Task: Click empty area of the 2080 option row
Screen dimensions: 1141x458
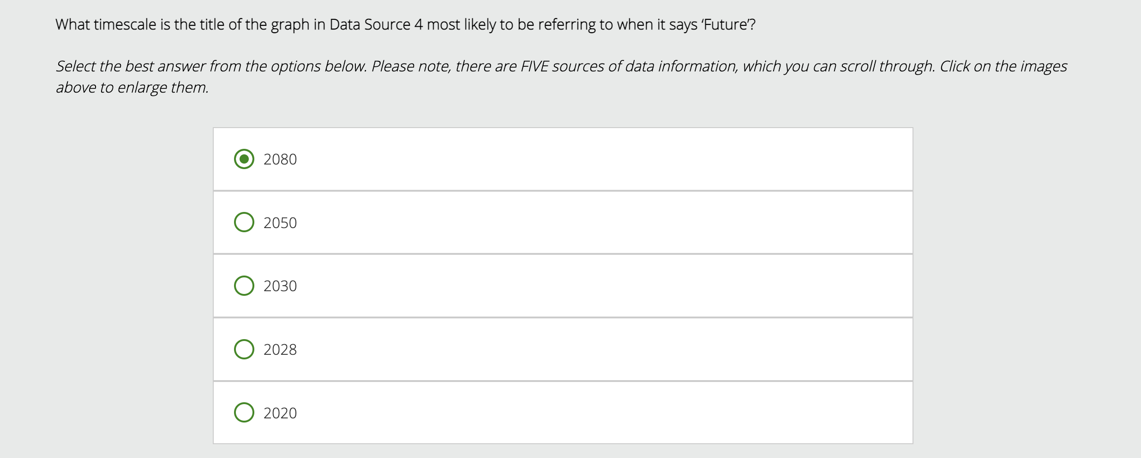Action: 600,159
